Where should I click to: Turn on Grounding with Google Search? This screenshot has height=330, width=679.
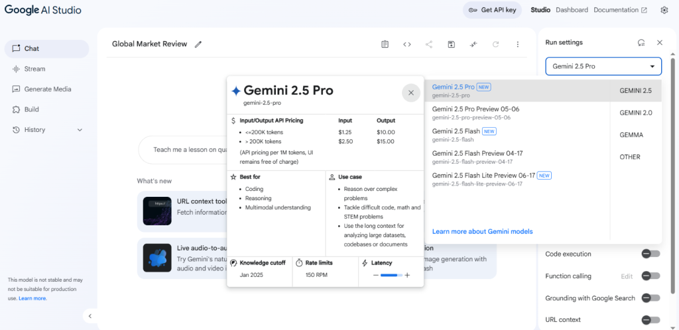(651, 298)
